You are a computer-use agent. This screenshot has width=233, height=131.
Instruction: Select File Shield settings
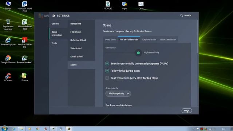pyautogui.click(x=82, y=32)
